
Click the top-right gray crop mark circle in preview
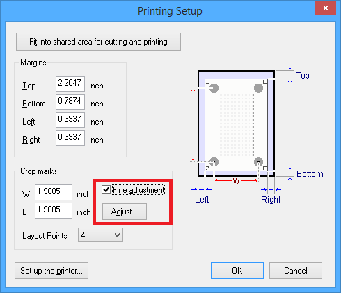258,88
